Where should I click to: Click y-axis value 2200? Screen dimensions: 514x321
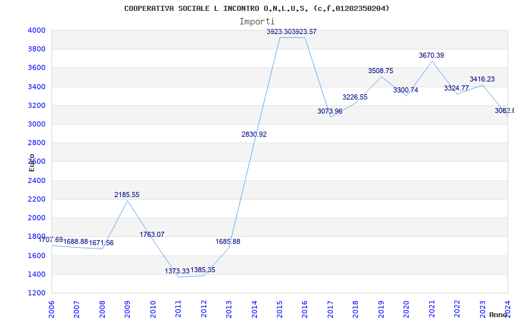coord(37,199)
